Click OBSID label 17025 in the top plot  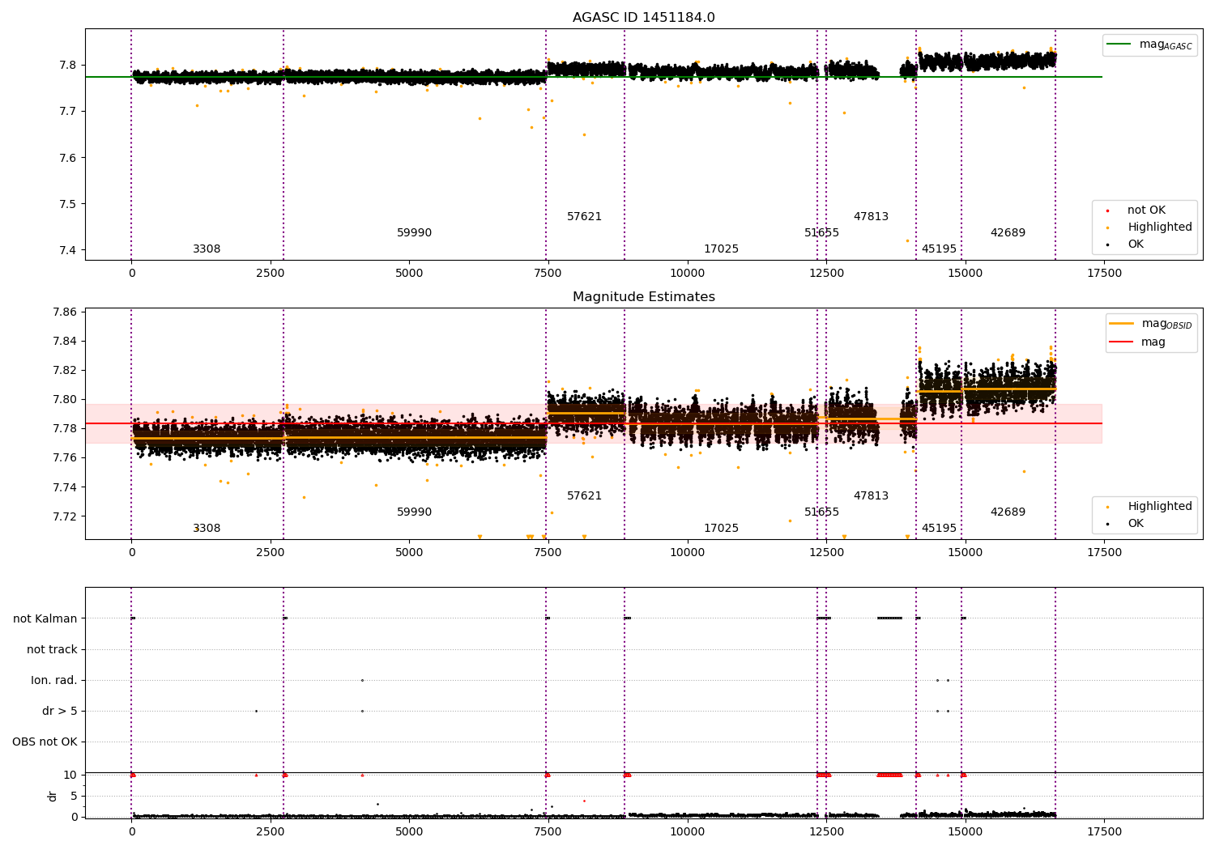click(721, 249)
